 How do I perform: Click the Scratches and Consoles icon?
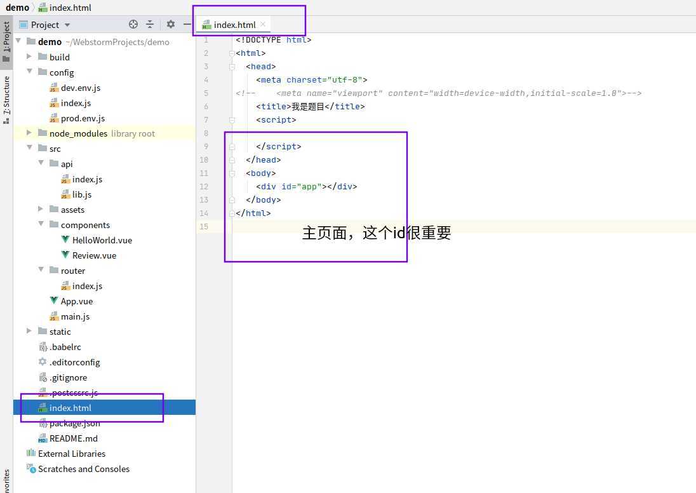pos(30,469)
